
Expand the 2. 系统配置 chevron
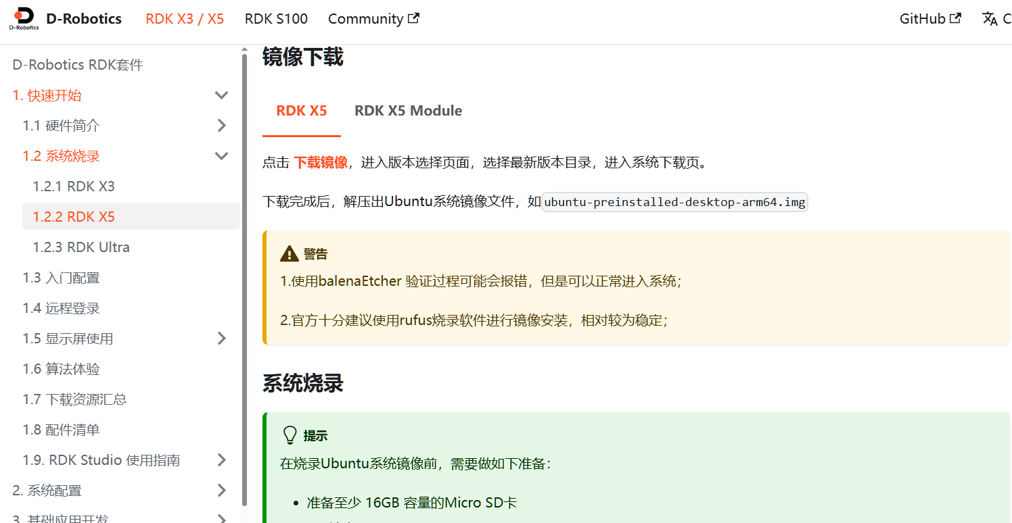tap(221, 491)
